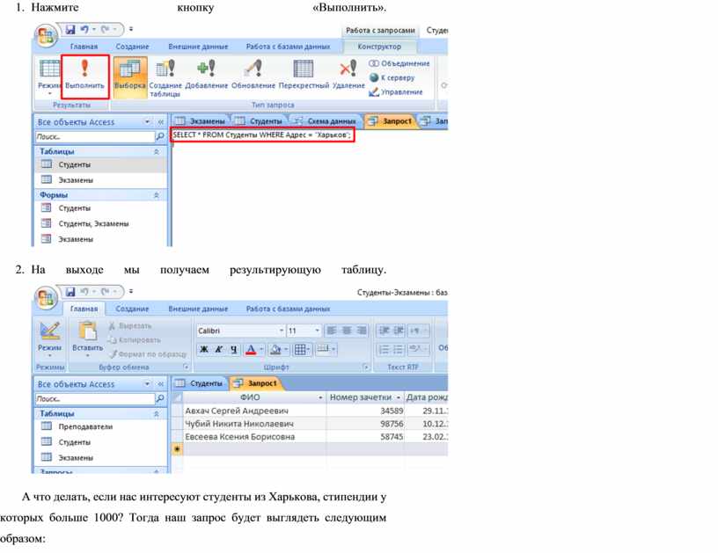Collapse Таблицы group in lower navigation pane
718x553 pixels.
point(157,413)
